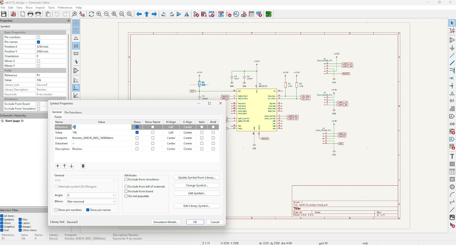The image size is (456, 245).
Task: Switch units to inches (in)
Action: coord(76,38)
